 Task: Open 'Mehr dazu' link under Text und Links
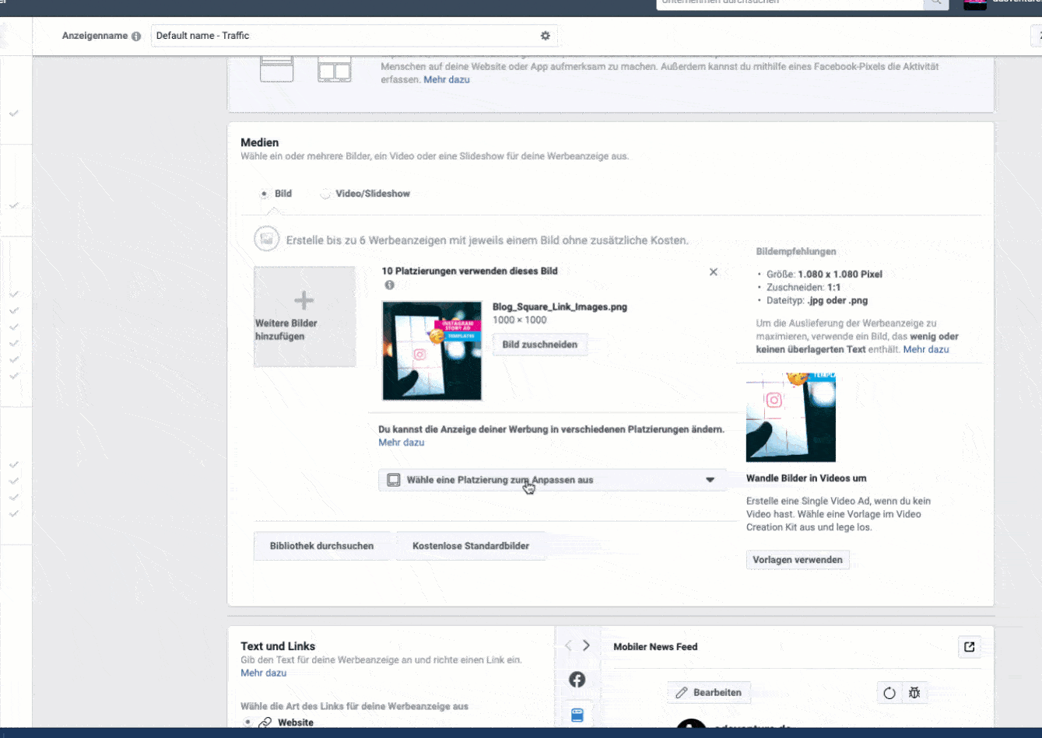coord(264,673)
